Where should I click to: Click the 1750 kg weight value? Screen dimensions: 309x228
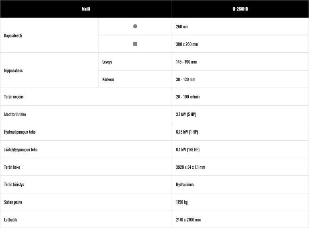pyautogui.click(x=182, y=202)
